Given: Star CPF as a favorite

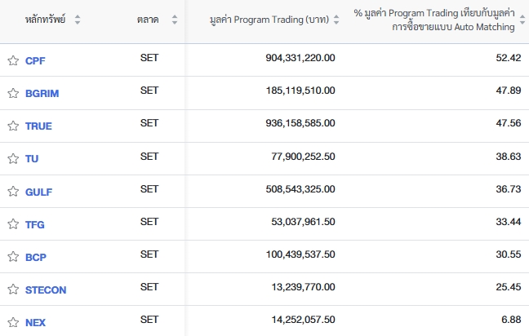Looking at the screenshot, I should (13, 60).
